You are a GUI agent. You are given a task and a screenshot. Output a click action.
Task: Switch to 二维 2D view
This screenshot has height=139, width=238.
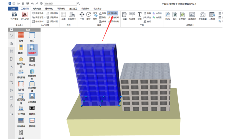click(64, 16)
